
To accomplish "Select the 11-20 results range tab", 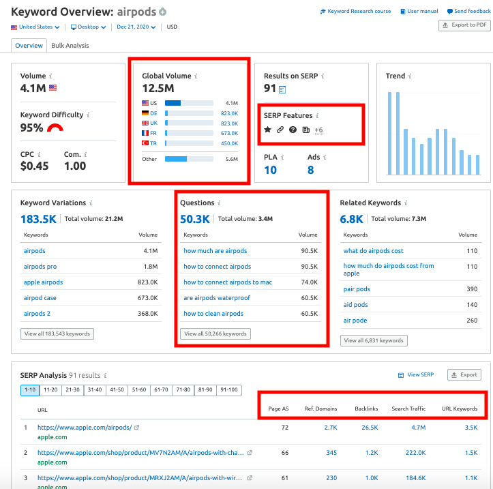I will pos(50,390).
